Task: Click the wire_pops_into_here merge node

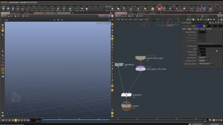Action: [x=140, y=69]
